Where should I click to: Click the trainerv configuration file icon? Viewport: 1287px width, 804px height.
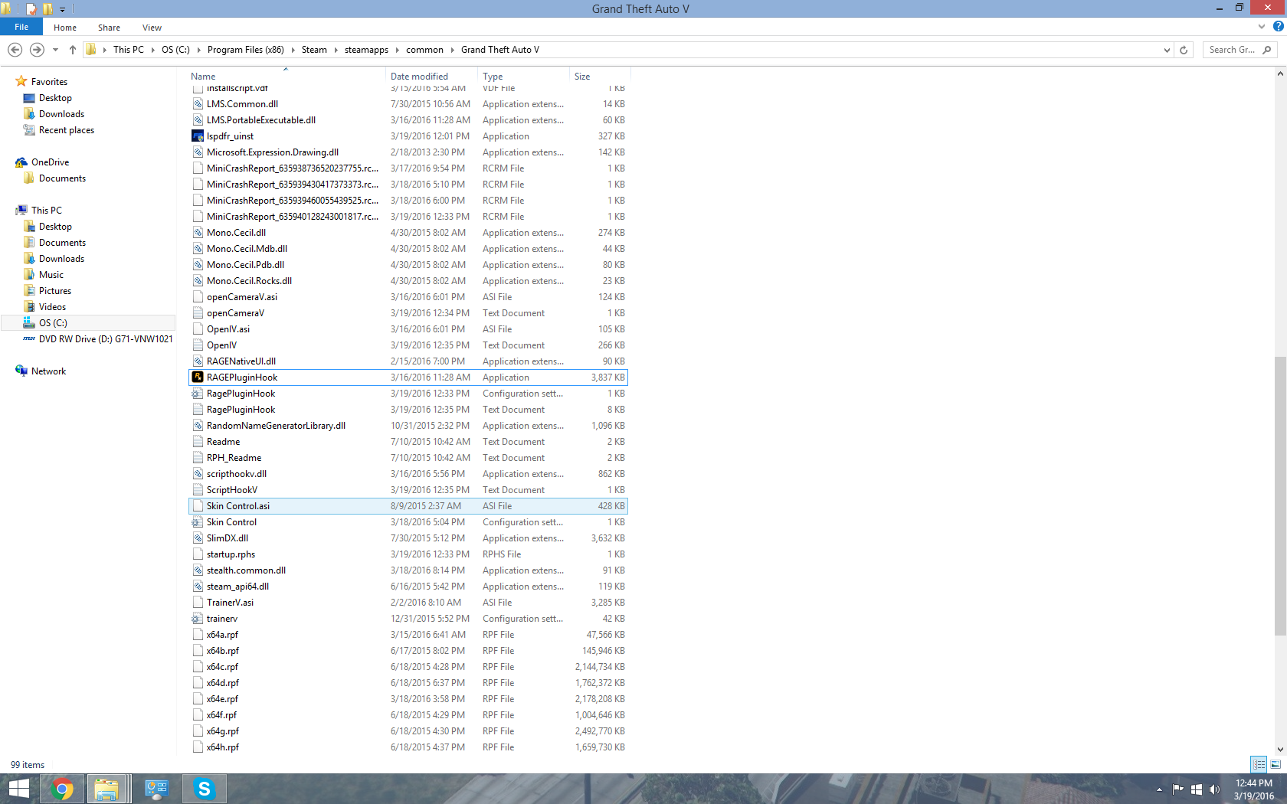coord(198,619)
